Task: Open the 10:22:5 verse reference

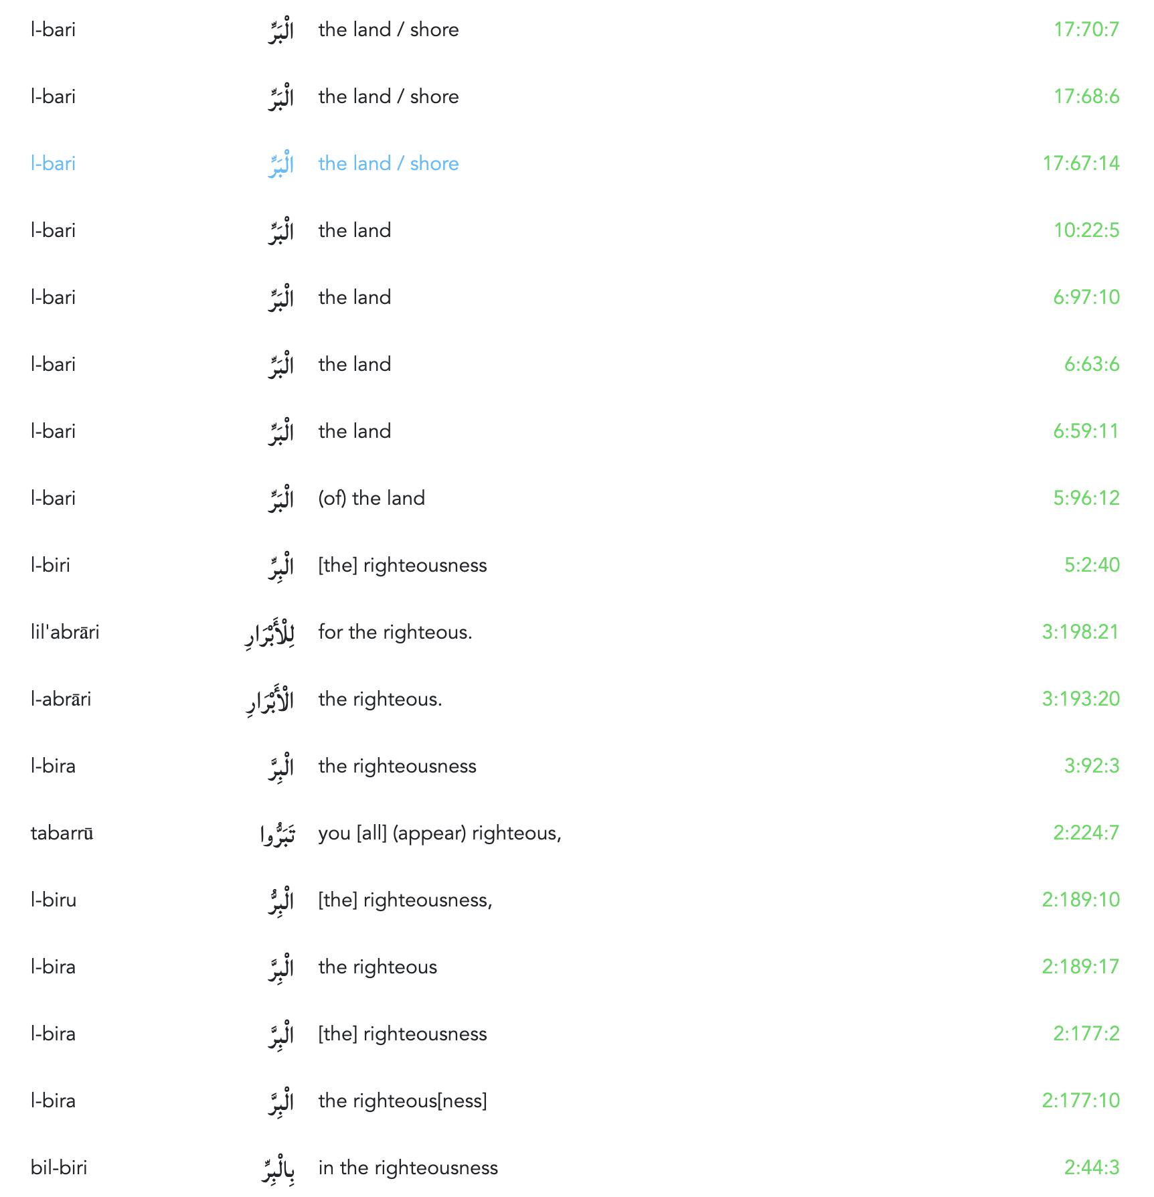Action: pos(1086,230)
